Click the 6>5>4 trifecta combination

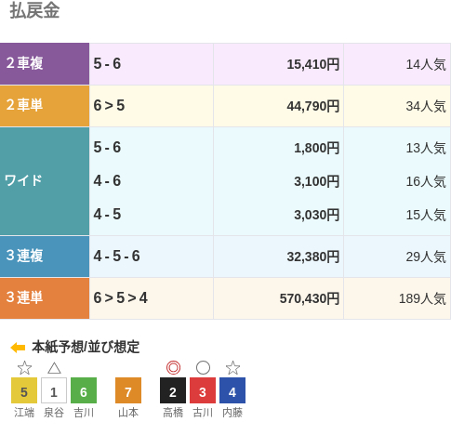121,298
